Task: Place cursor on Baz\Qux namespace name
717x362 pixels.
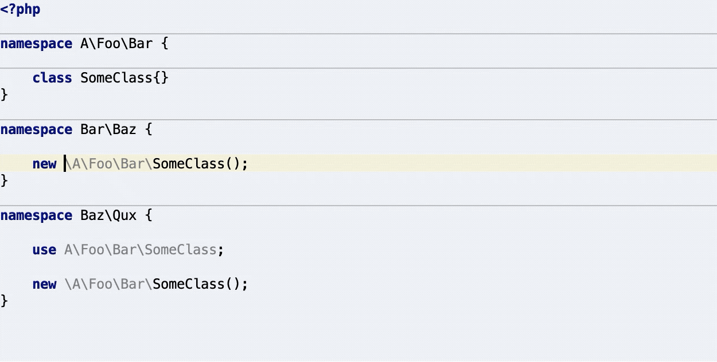Action: (x=108, y=216)
